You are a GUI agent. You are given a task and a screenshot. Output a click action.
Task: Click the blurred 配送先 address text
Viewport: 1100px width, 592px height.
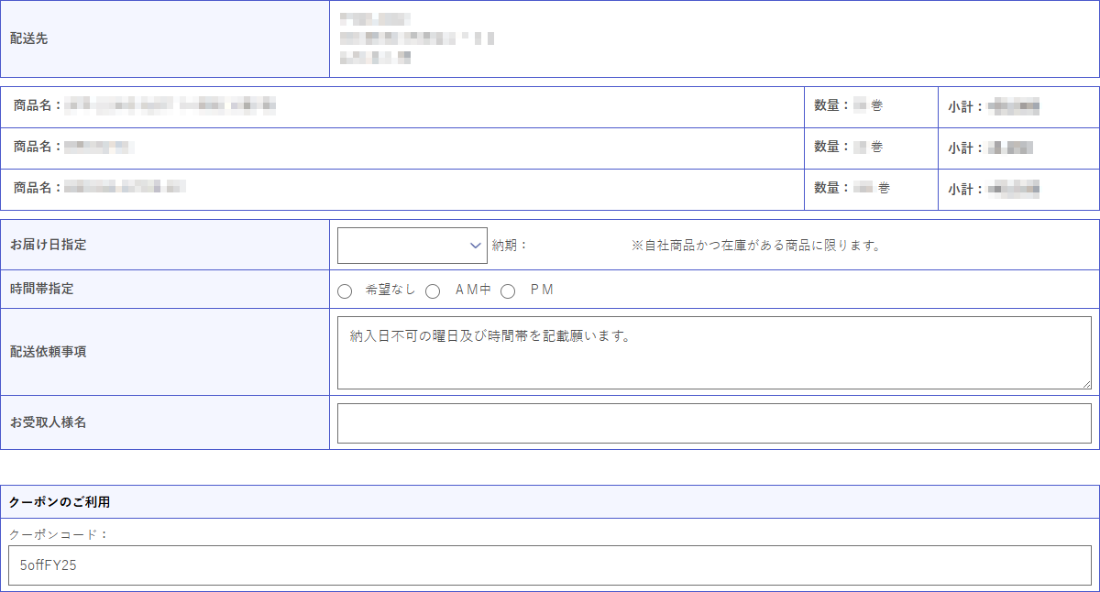pyautogui.click(x=415, y=38)
